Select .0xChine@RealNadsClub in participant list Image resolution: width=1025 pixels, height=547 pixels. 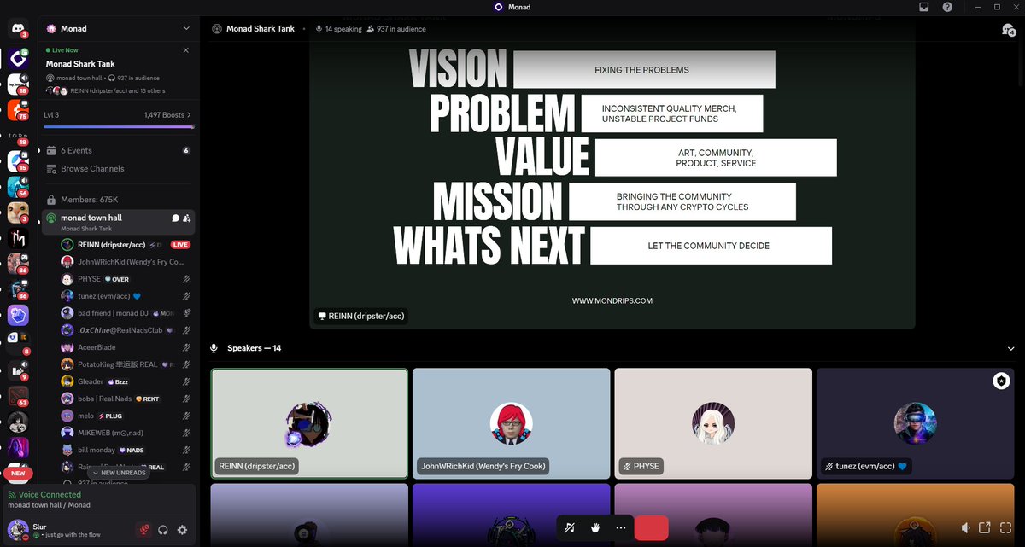[126, 330]
